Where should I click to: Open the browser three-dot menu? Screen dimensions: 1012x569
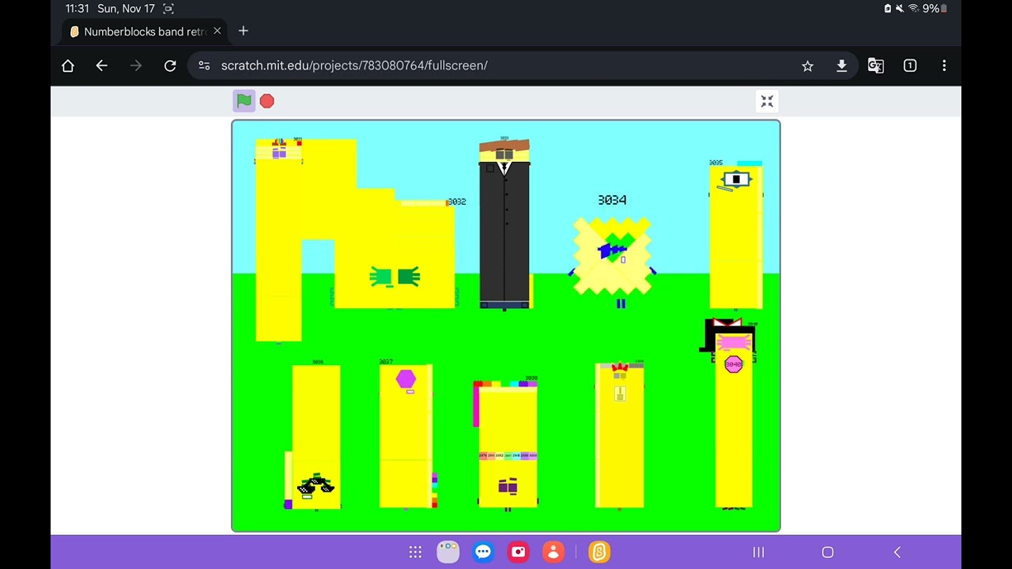coord(944,66)
